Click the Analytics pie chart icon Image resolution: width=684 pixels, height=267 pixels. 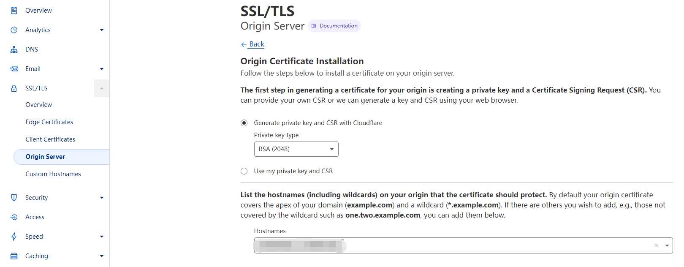coord(14,30)
